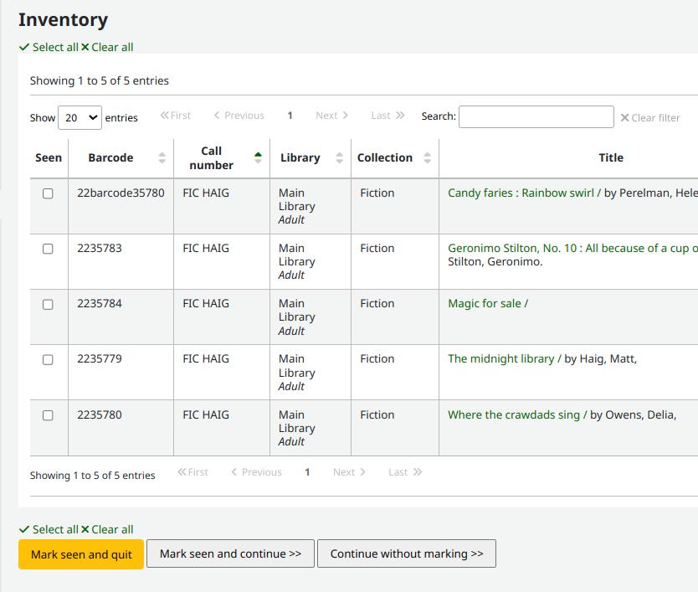698x592 pixels.
Task: Check Seen box for barcode 2235783
Action: (x=48, y=249)
